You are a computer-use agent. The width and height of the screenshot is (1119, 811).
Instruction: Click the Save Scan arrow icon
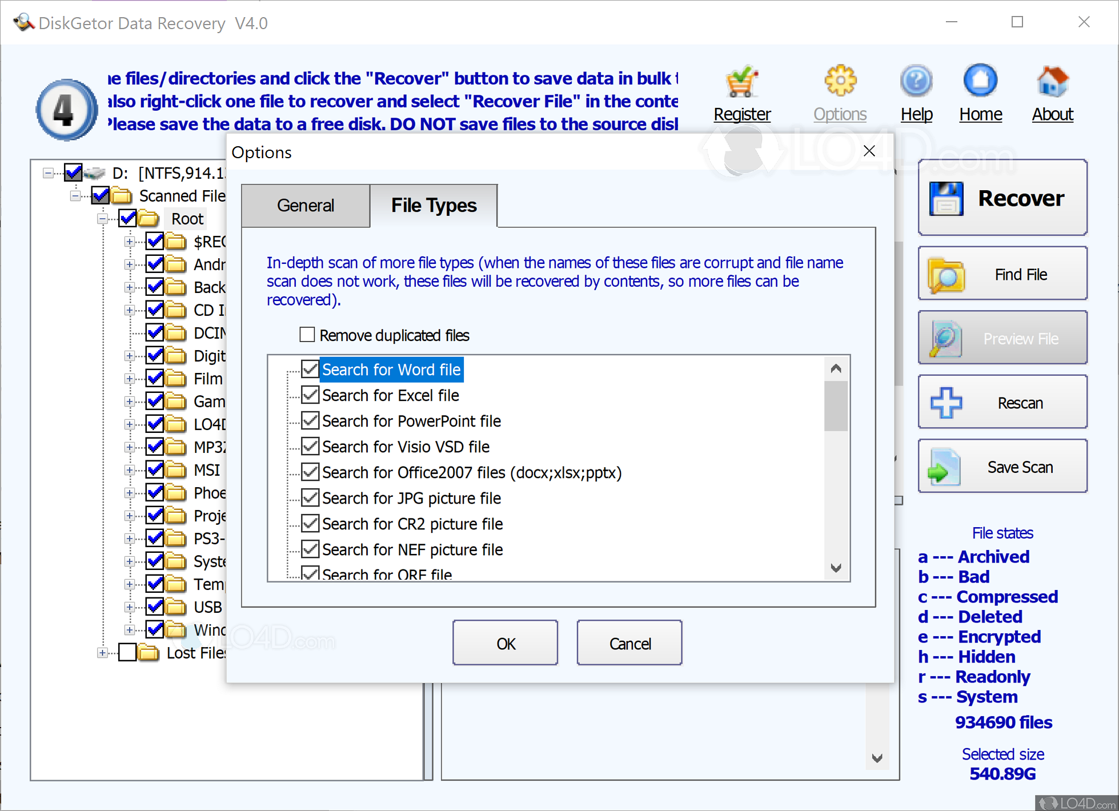point(944,467)
